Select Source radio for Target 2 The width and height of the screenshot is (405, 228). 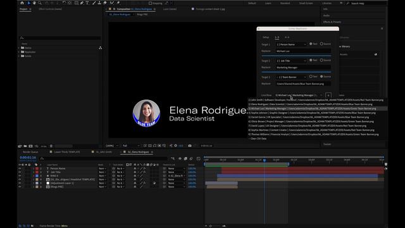tap(321, 60)
